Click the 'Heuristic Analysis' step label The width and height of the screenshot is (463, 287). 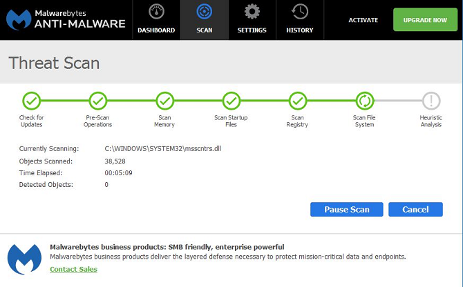click(431, 121)
